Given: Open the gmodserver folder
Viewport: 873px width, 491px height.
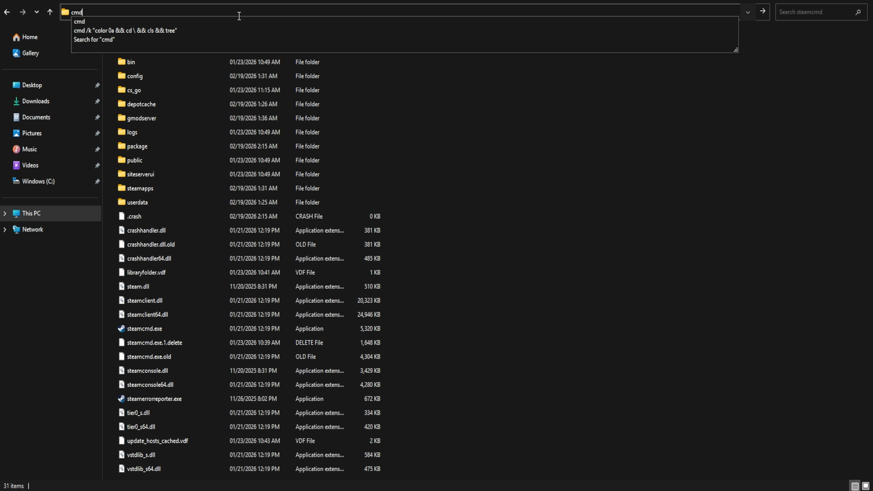Looking at the screenshot, I should (x=141, y=118).
